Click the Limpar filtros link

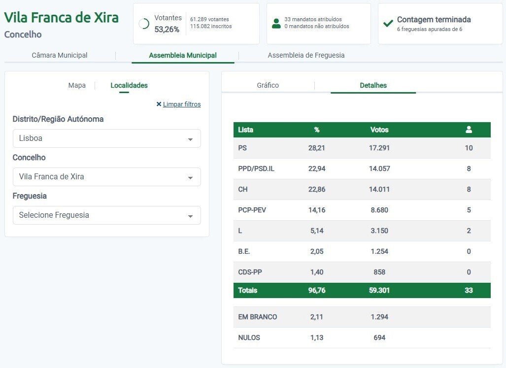click(x=181, y=104)
